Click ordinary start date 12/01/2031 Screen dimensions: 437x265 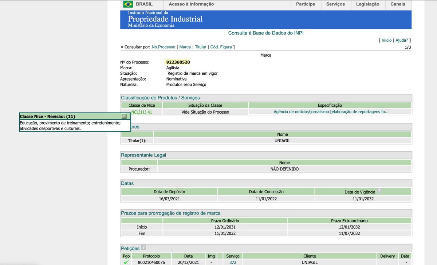point(225,227)
